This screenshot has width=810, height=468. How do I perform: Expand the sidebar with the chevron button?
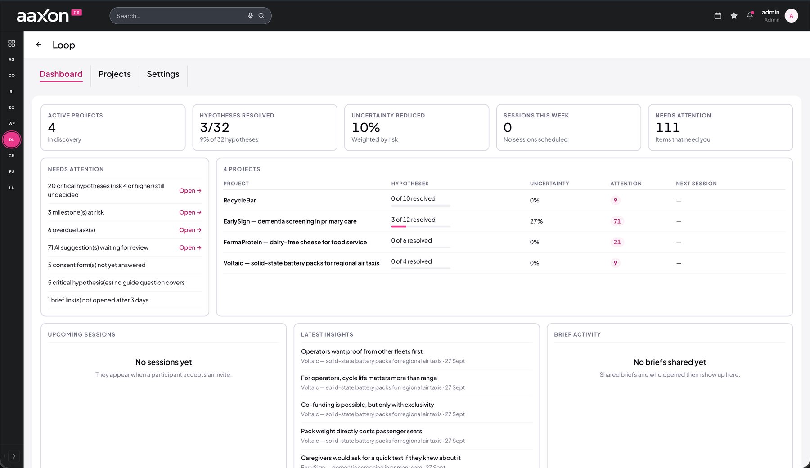(14, 456)
